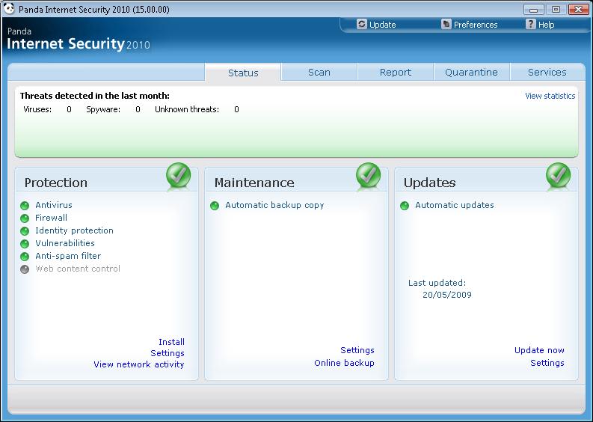Click the green checkmark on the Maintenance panel

click(x=369, y=175)
